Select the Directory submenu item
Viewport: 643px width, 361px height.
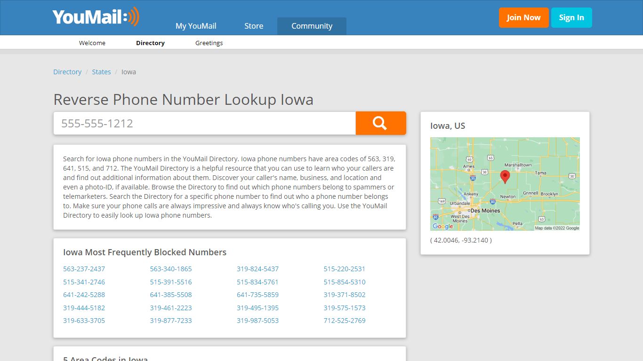[x=150, y=43]
